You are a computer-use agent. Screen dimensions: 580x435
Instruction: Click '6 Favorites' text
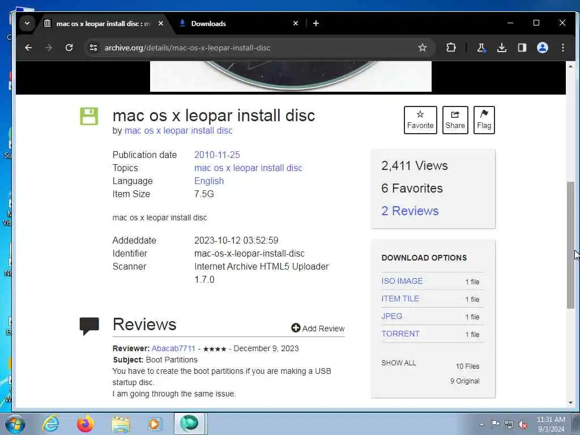click(412, 188)
